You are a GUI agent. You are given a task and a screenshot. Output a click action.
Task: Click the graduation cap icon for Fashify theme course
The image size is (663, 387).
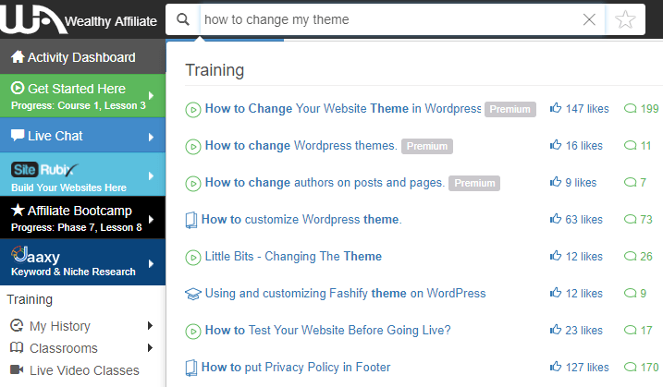coord(193,294)
